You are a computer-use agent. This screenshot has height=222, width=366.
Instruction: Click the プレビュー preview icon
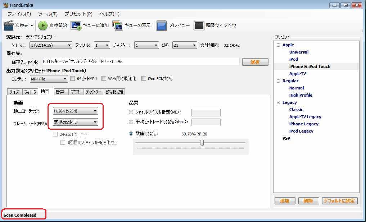click(x=162, y=26)
